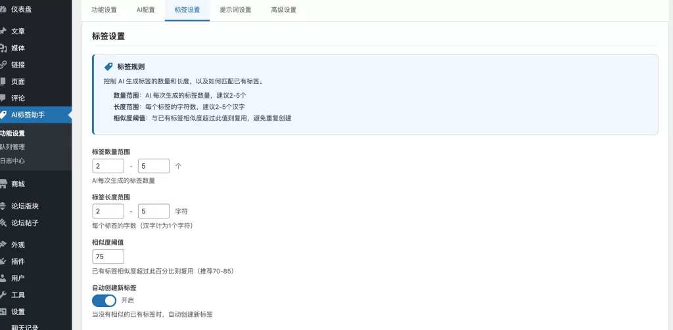This screenshot has width=673, height=330.
Task: Click the 相似度阈值 rule line in info box
Action: pos(202,118)
